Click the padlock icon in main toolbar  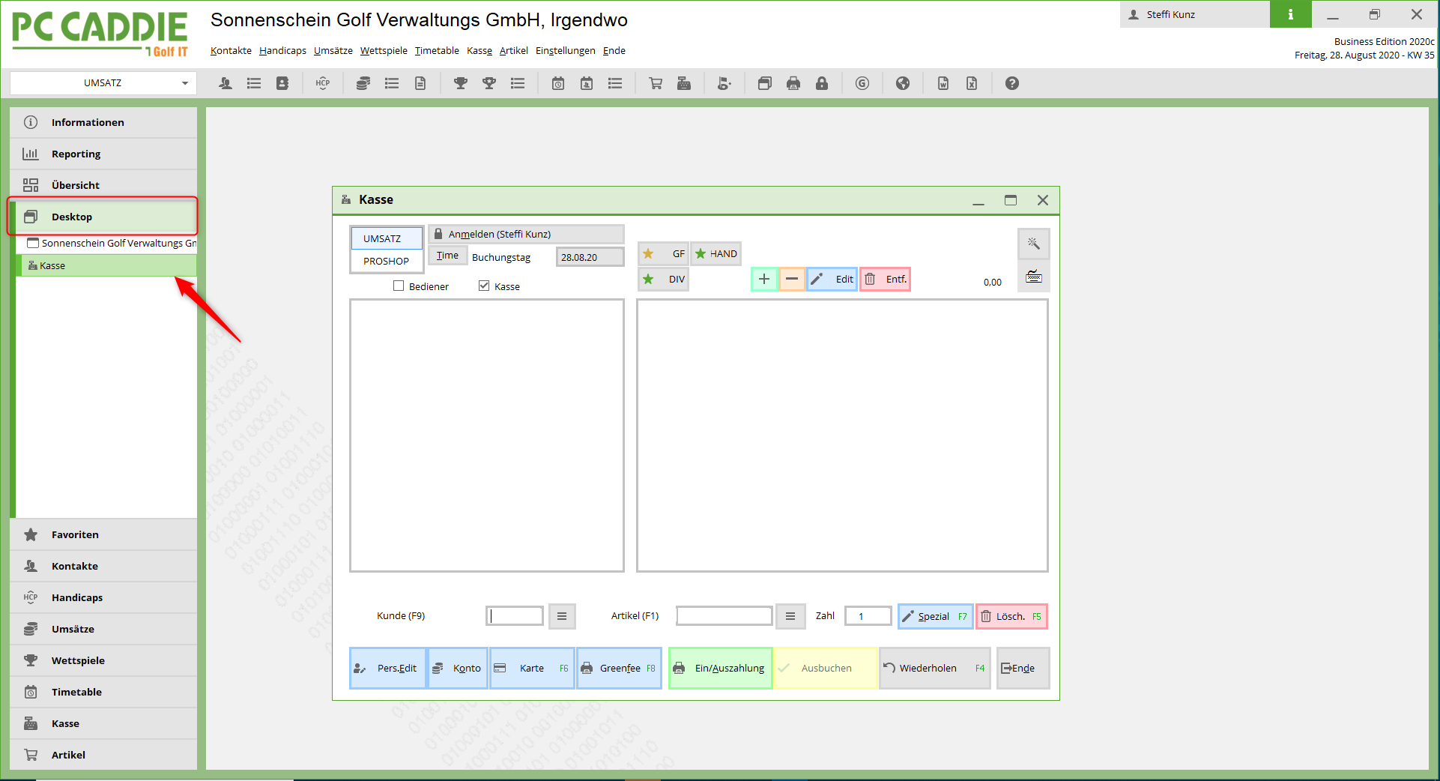point(822,83)
